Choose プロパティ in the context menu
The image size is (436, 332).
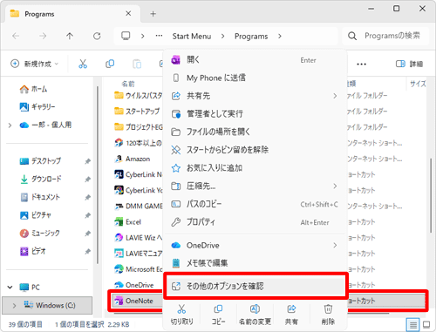click(255, 222)
